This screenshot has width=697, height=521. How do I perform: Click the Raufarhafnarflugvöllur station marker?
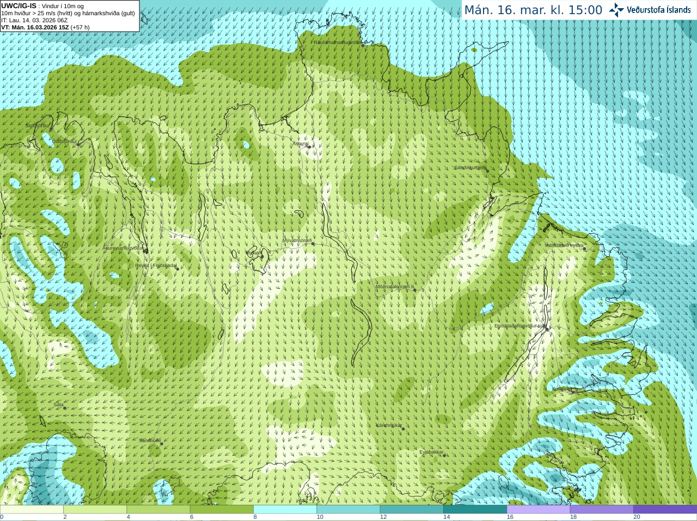[x=363, y=46]
